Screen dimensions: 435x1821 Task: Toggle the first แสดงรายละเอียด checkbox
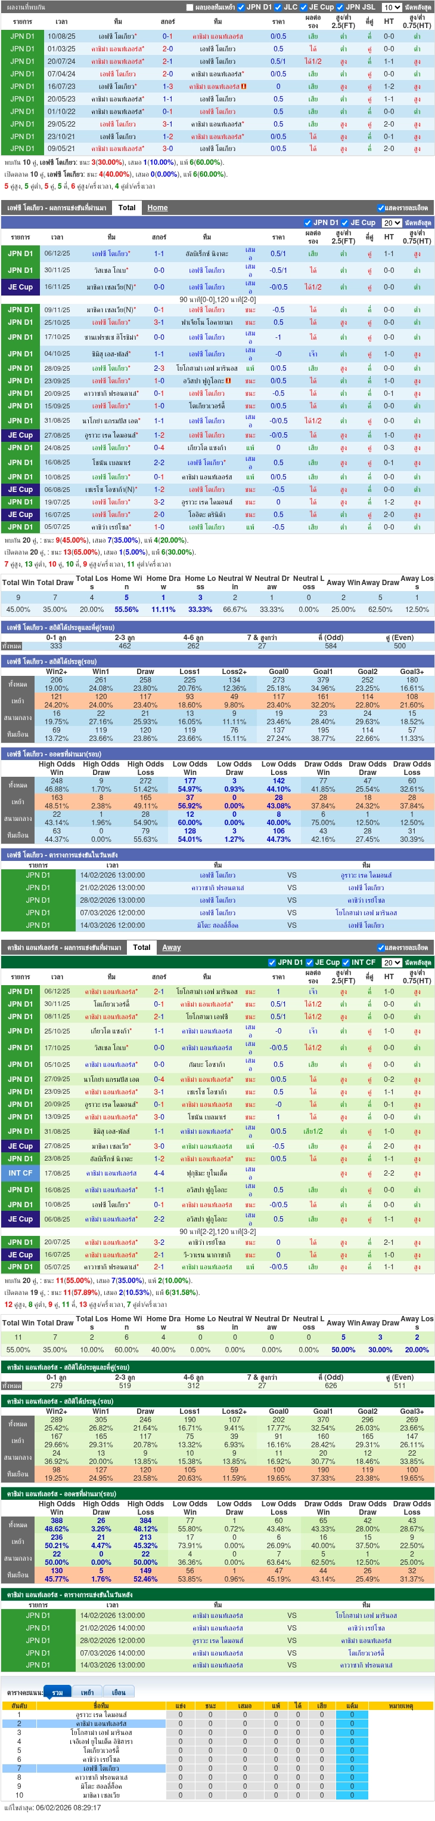(381, 208)
